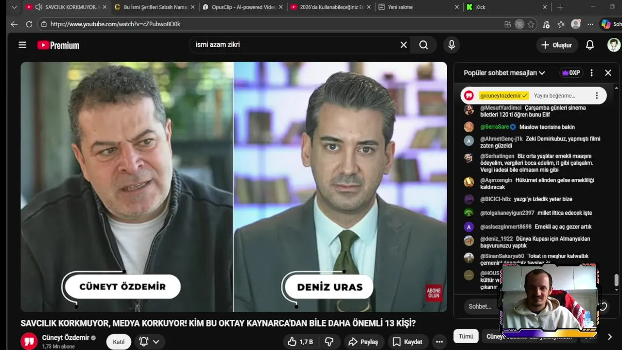622x350 pixels.
Task: Go back in the browser
Action: click(14, 24)
